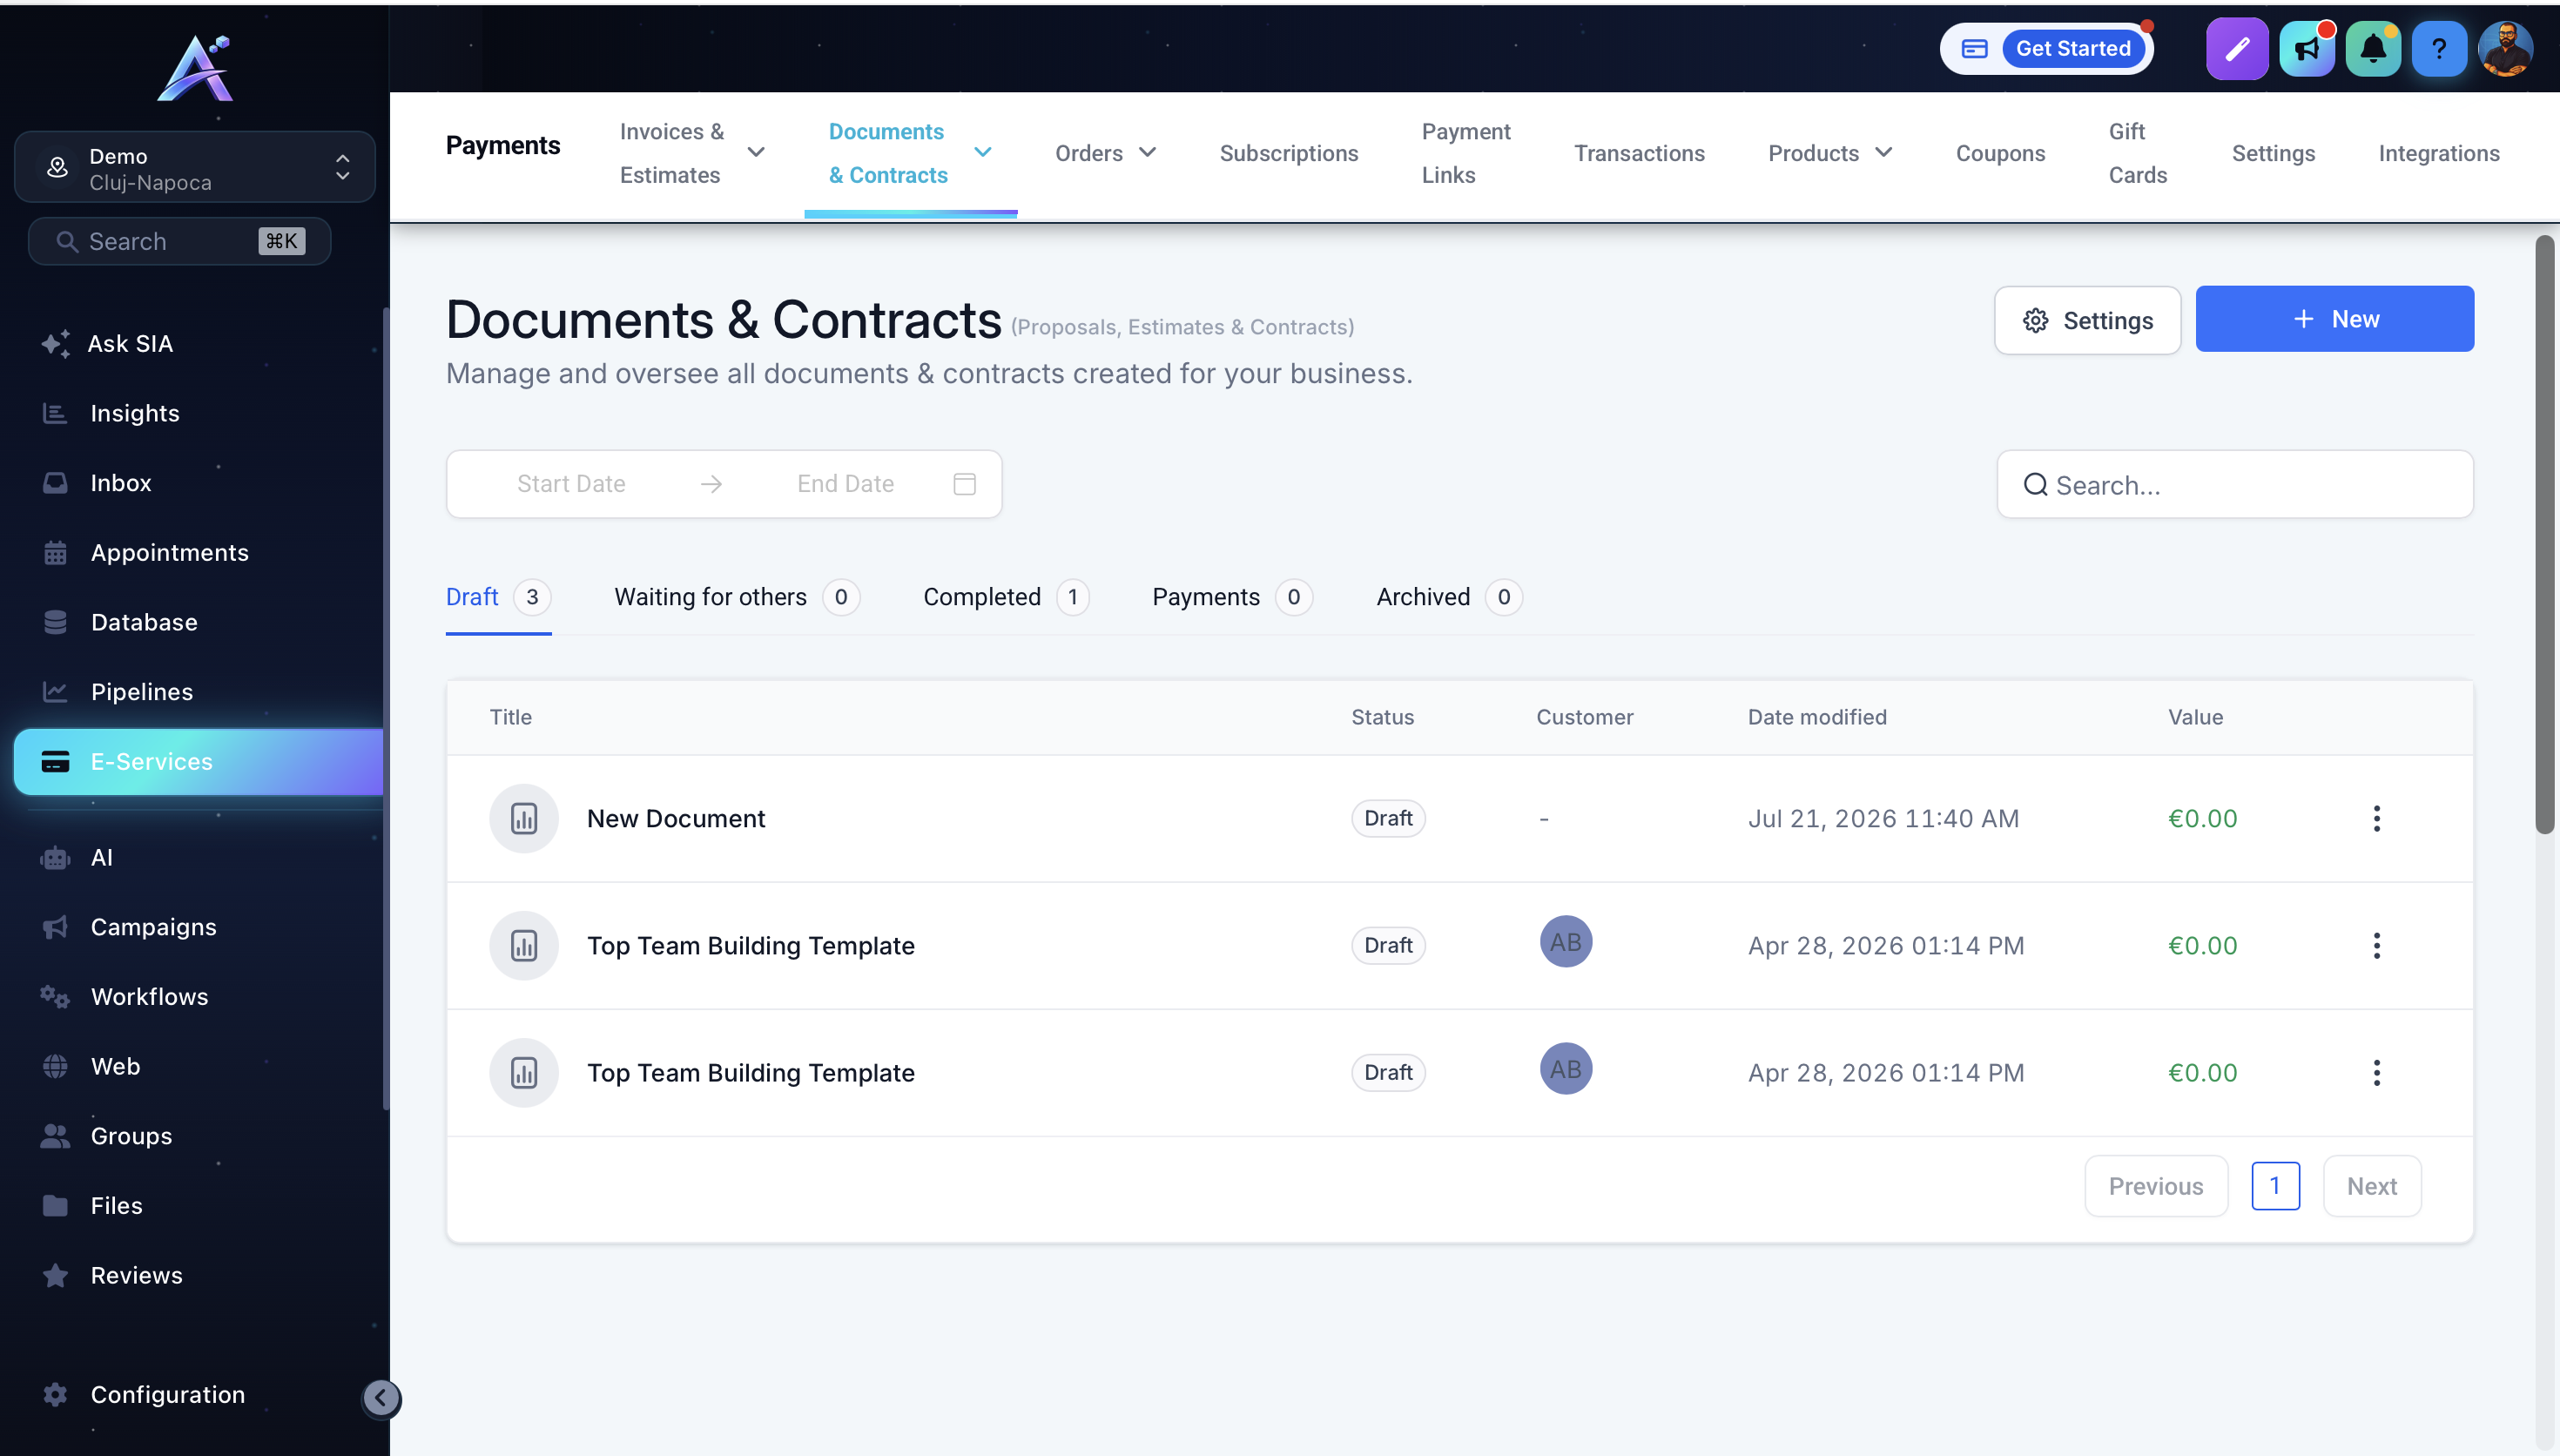2560x1456 pixels.
Task: Open Settings in top navigation bar
Action: click(2274, 153)
